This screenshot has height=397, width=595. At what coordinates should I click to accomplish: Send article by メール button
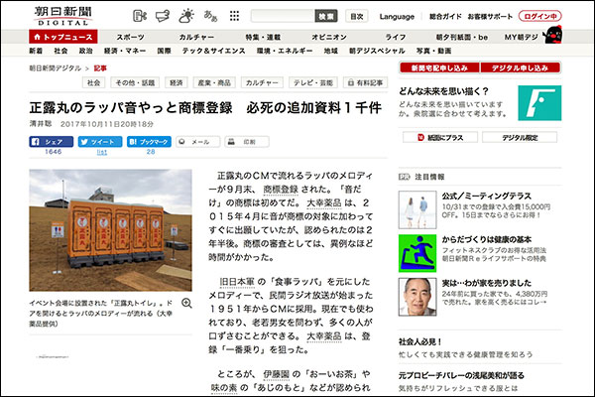pyautogui.click(x=196, y=142)
